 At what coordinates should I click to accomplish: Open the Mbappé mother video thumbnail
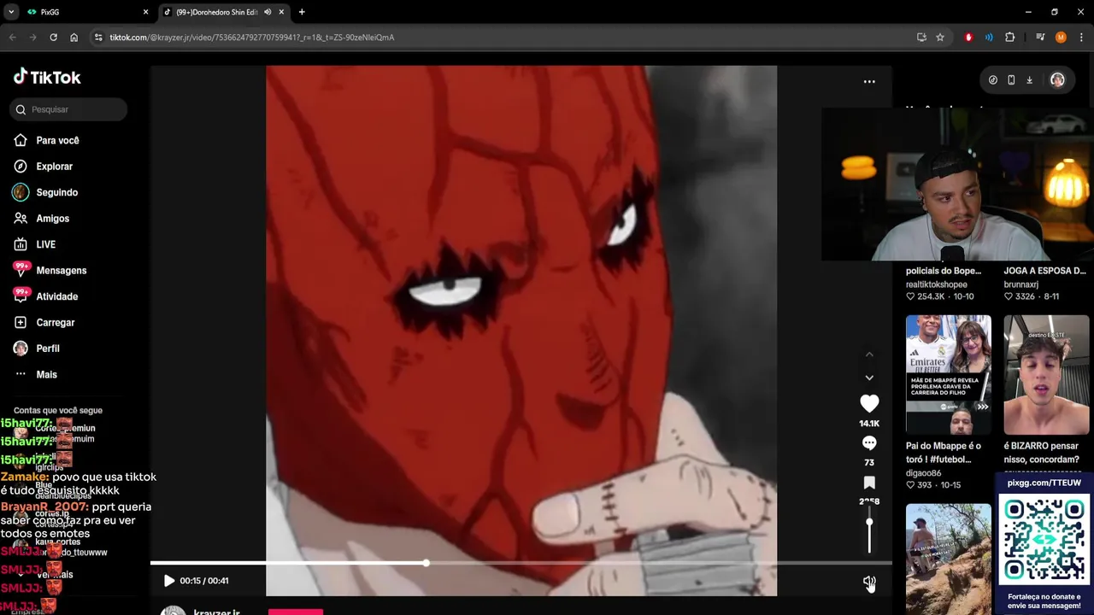949,374
